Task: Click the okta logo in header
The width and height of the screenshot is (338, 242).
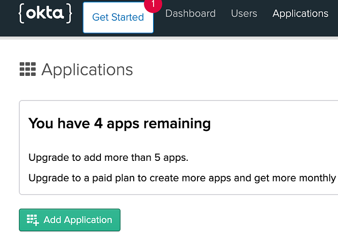Action: [45, 14]
